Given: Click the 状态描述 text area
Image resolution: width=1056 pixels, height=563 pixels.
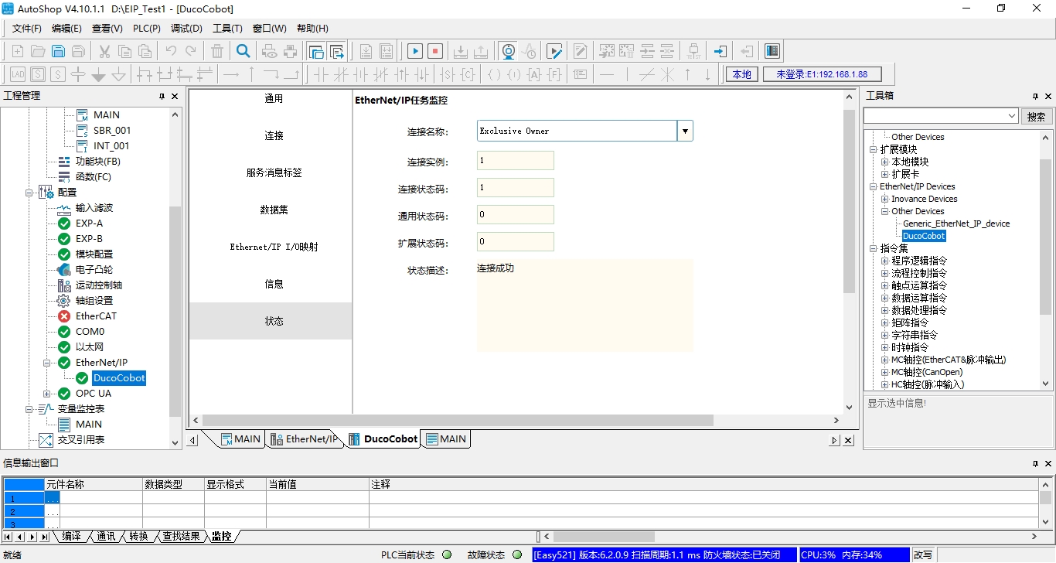Looking at the screenshot, I should point(584,305).
